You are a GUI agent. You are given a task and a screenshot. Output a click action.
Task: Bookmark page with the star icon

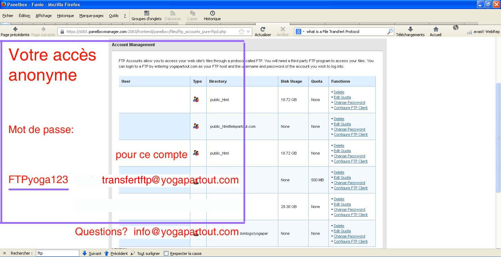[241, 32]
